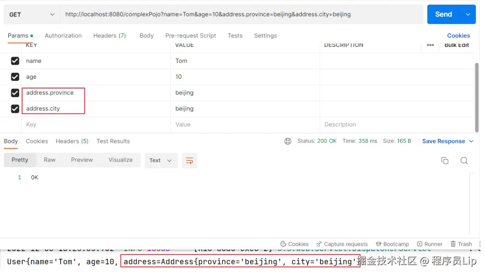Viewport: 485px width, 275px height.
Task: Click the OK response text line
Action: click(x=35, y=177)
